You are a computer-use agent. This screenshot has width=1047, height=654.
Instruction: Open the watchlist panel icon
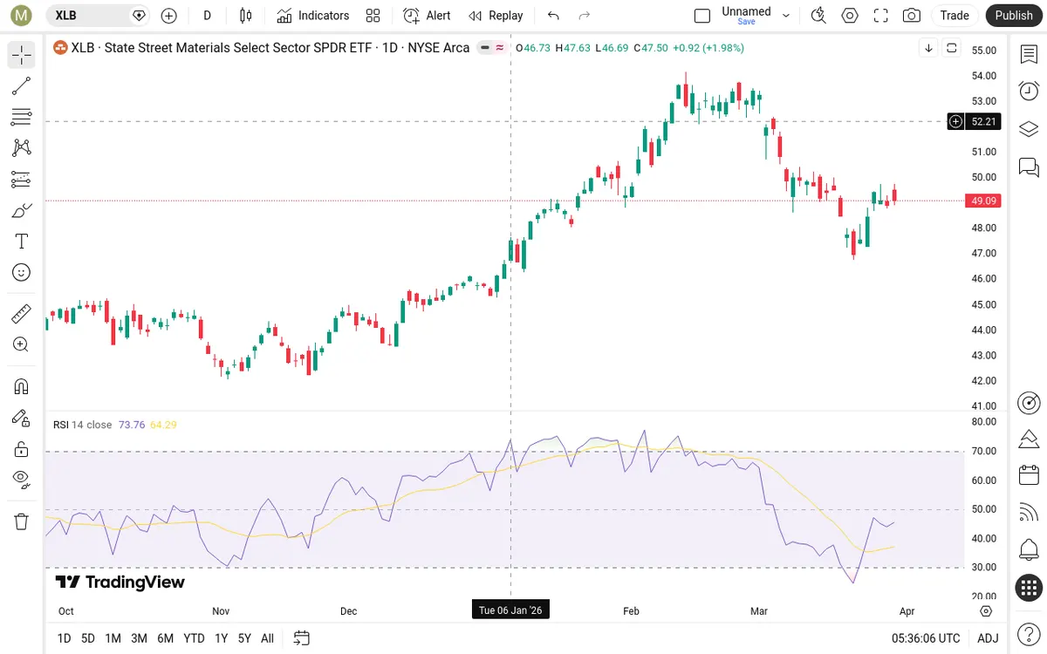point(1029,54)
